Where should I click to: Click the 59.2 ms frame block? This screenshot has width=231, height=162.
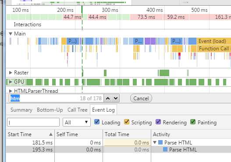(176, 17)
